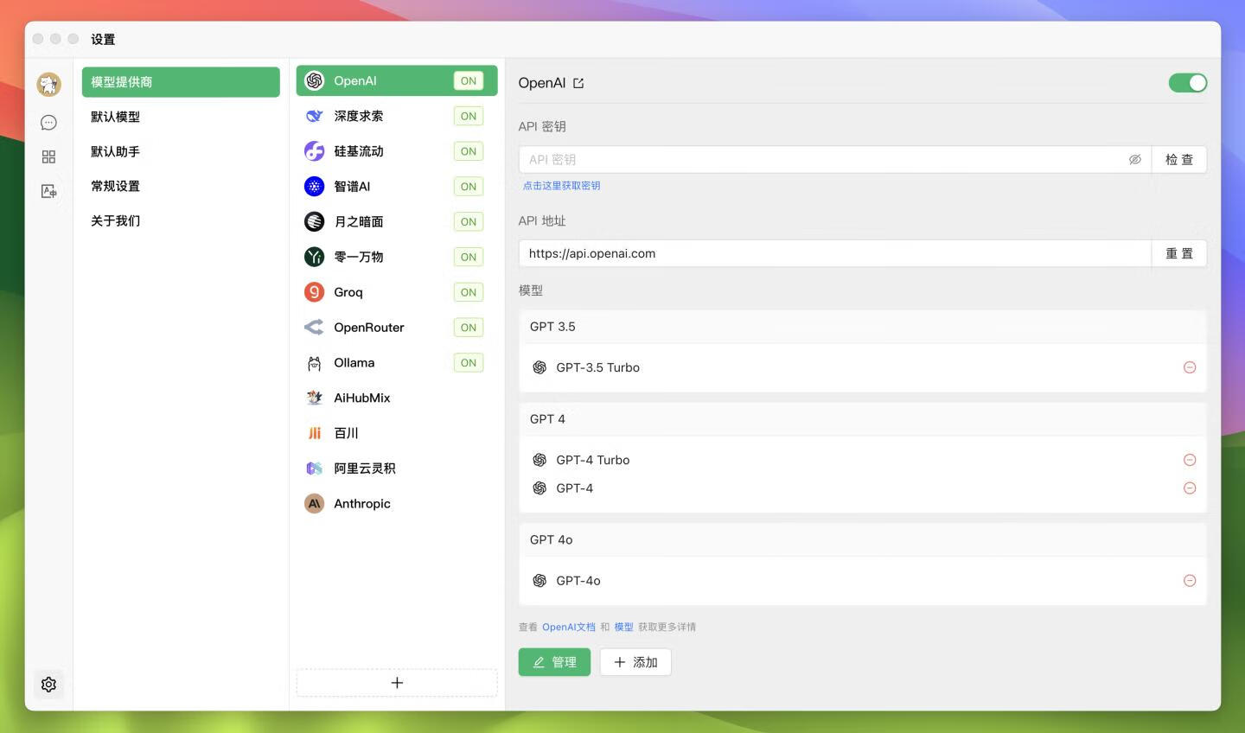Remove the GPT-4 model entry
The image size is (1245, 733).
tap(1190, 488)
